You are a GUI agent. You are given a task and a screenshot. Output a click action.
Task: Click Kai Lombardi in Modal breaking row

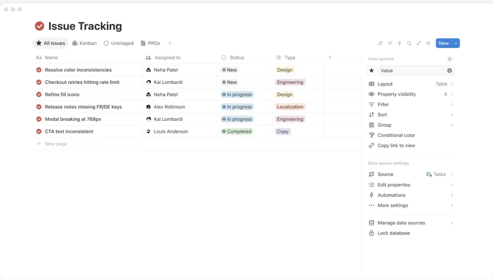pyautogui.click(x=168, y=119)
